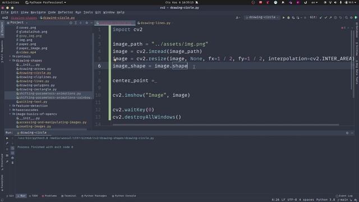Viewport: 359px width, 202px height.
Task: Start debugging with the bug icon
Action: tap(288, 17)
